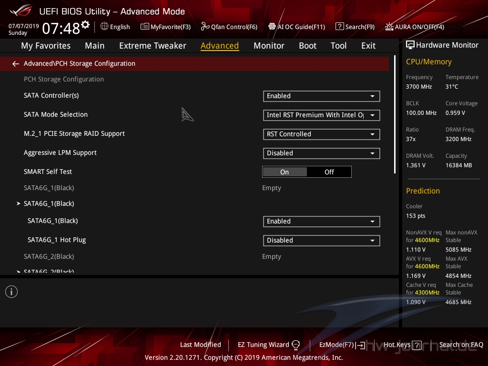Click the globe language icon
This screenshot has width=488, height=366.
(104, 27)
